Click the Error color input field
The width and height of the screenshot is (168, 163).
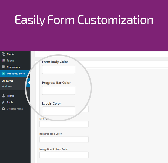tap(64, 124)
